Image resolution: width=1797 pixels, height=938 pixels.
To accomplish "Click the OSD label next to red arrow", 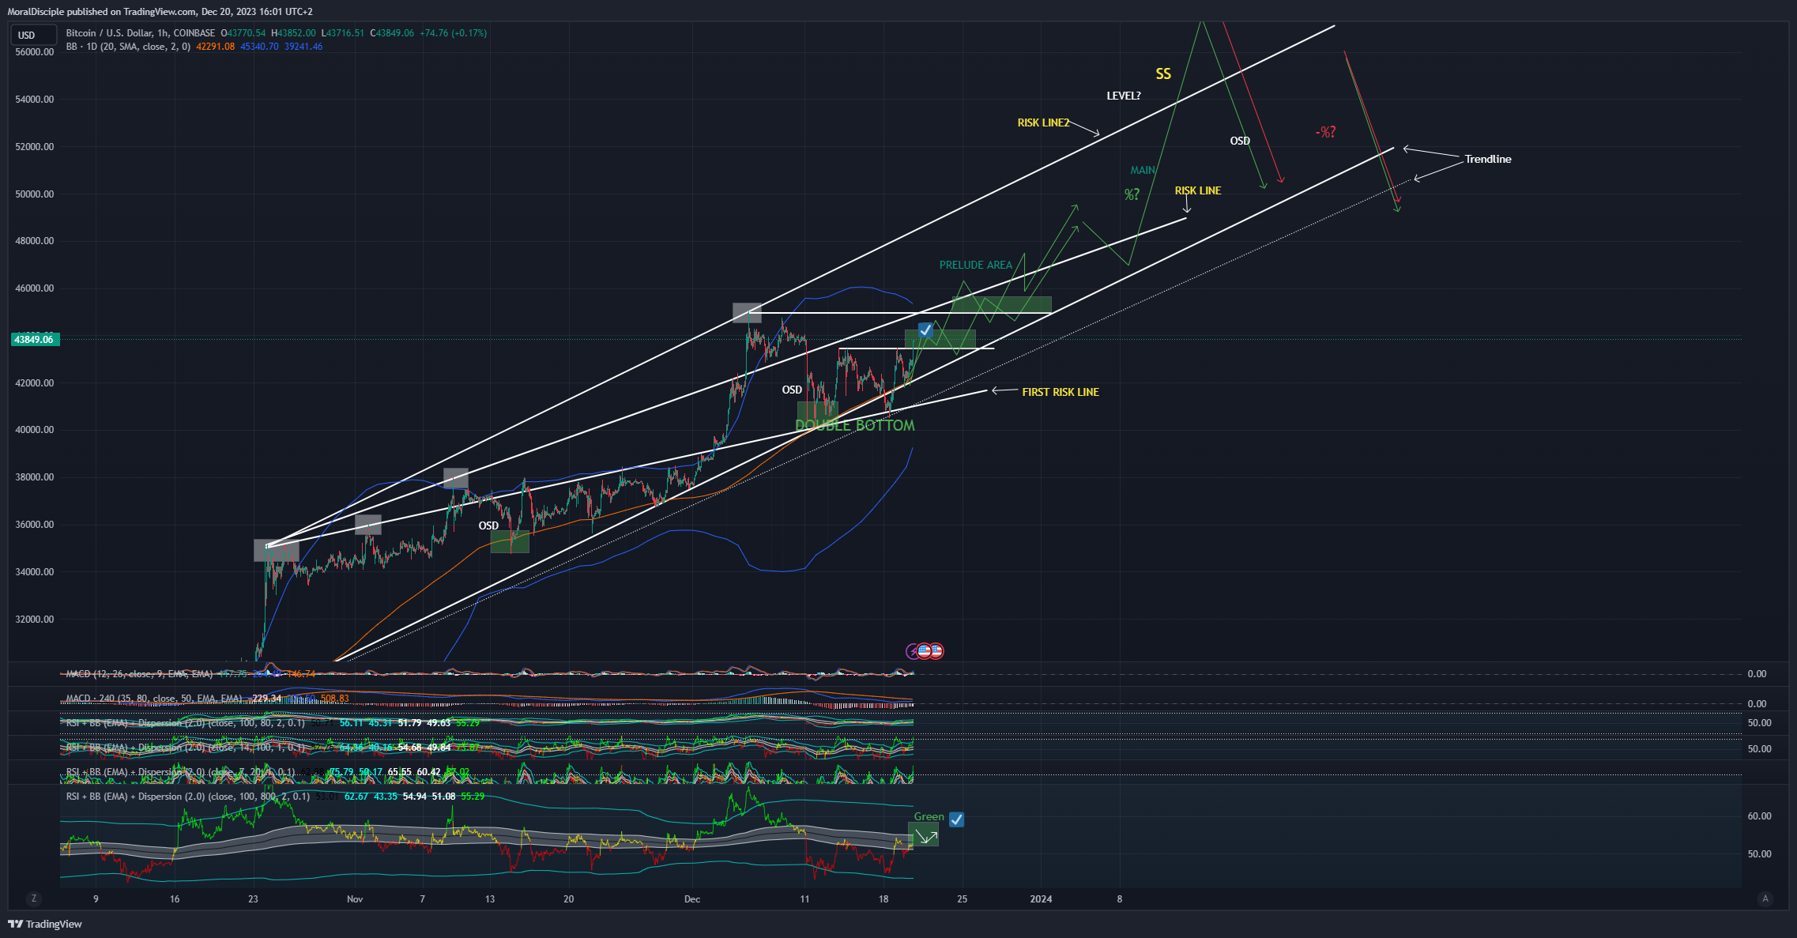I will coord(1240,141).
